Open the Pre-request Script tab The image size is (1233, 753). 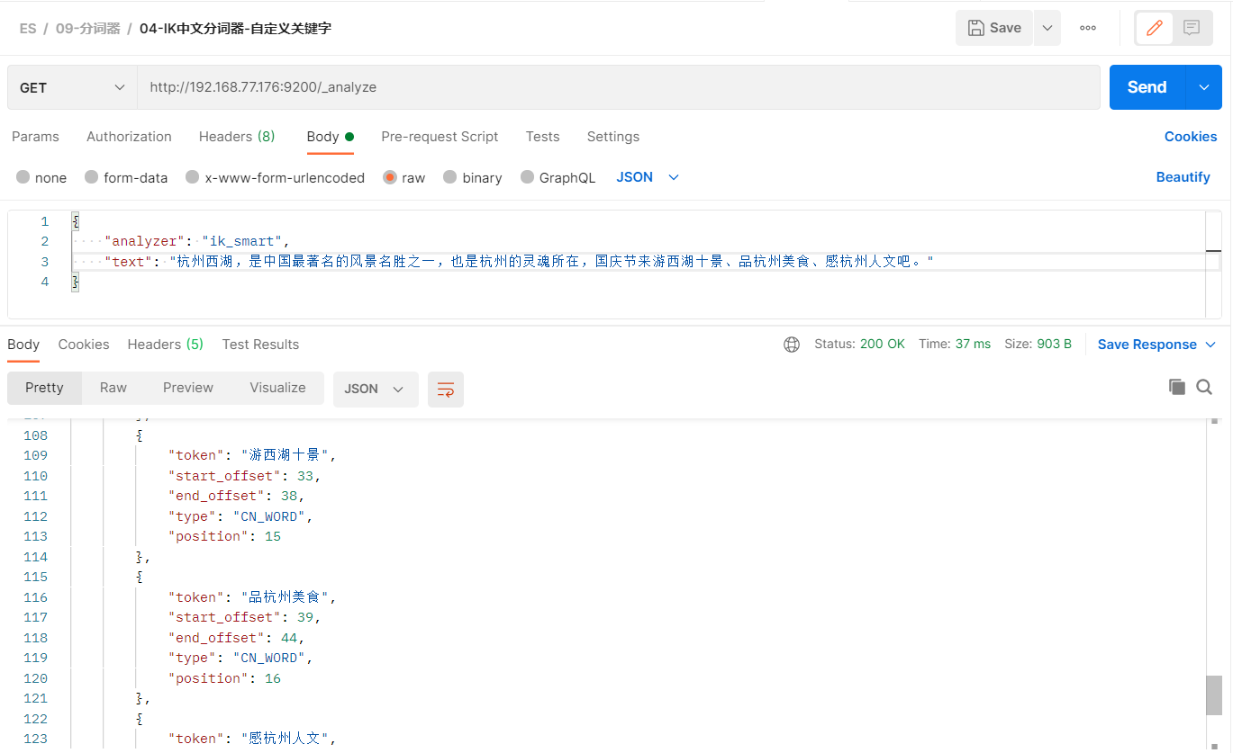tap(440, 137)
